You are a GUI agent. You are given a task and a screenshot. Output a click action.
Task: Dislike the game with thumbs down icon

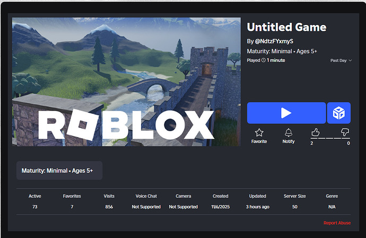pos(345,132)
